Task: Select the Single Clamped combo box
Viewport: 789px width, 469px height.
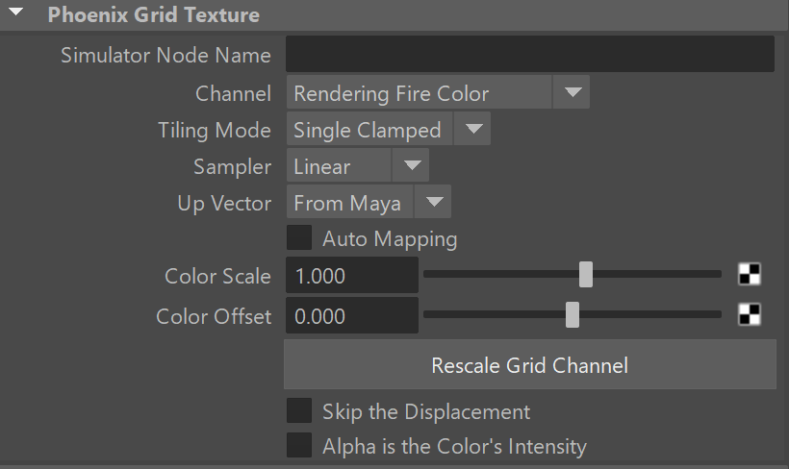Action: point(389,129)
